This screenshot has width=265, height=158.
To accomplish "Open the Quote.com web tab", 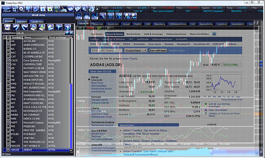I will pos(113,24).
